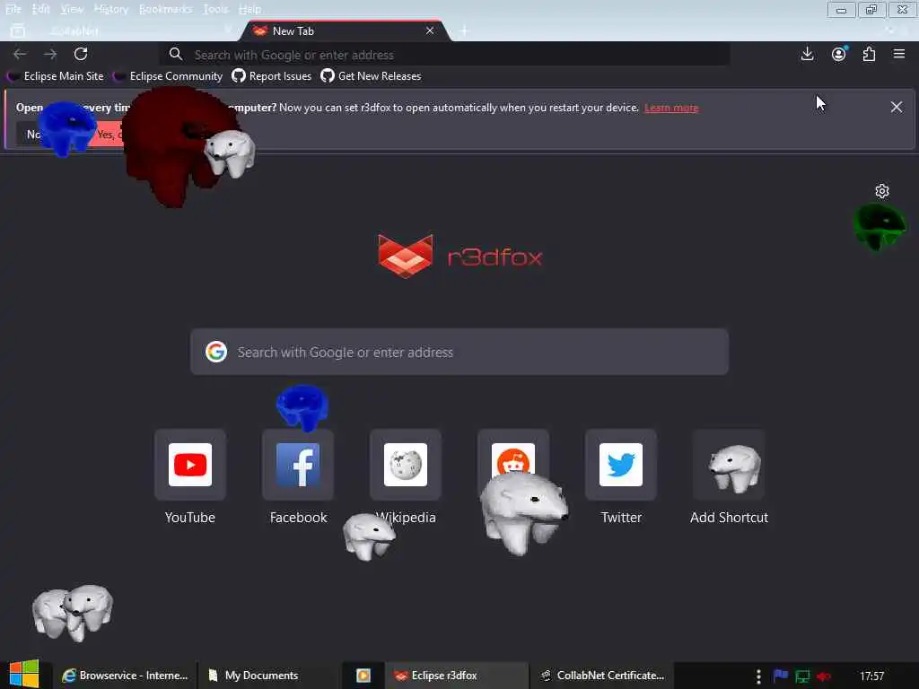Open the File menu

coord(13,9)
